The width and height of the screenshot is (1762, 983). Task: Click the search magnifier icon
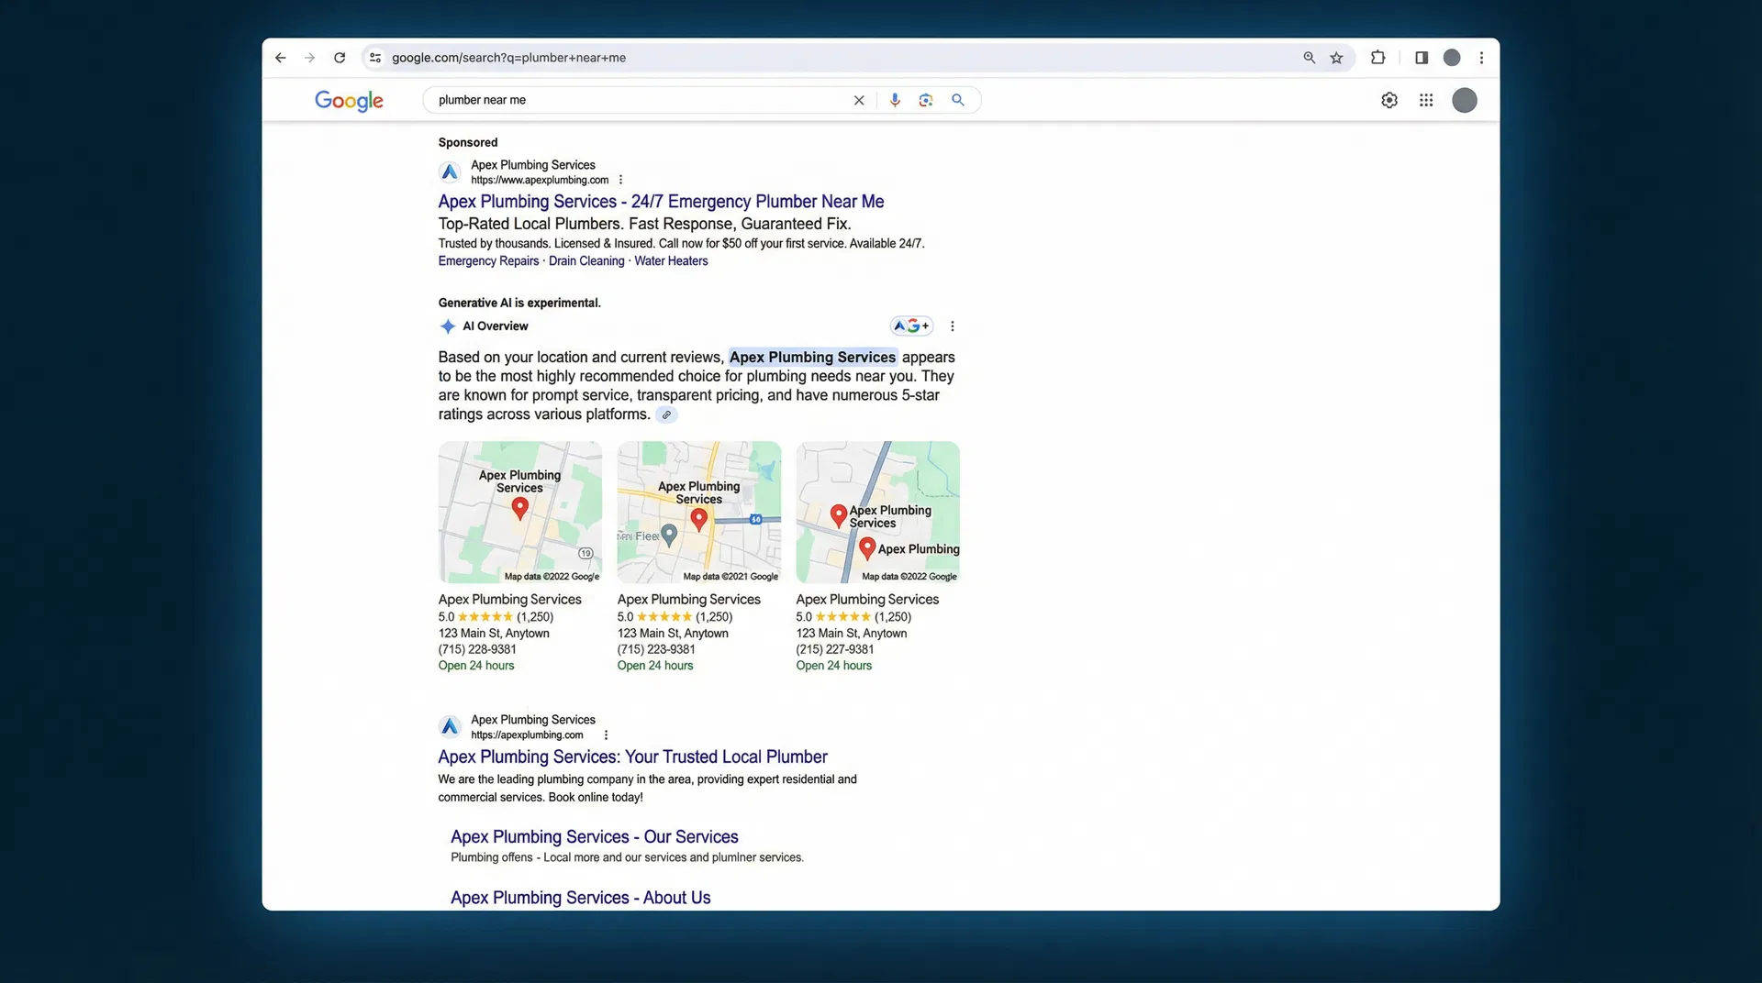pos(957,100)
